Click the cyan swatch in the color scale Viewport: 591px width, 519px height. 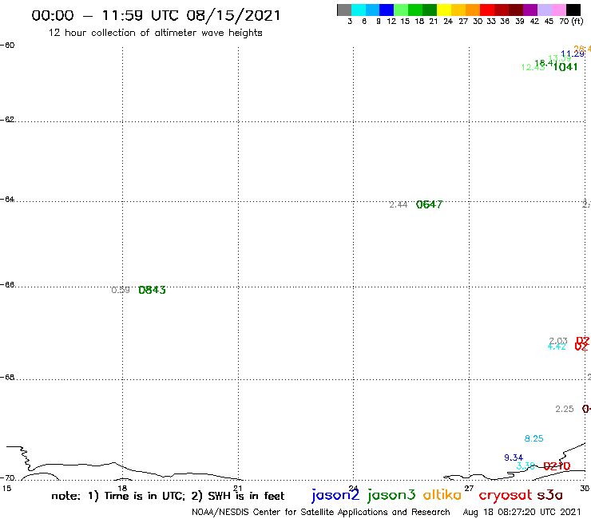point(358,10)
